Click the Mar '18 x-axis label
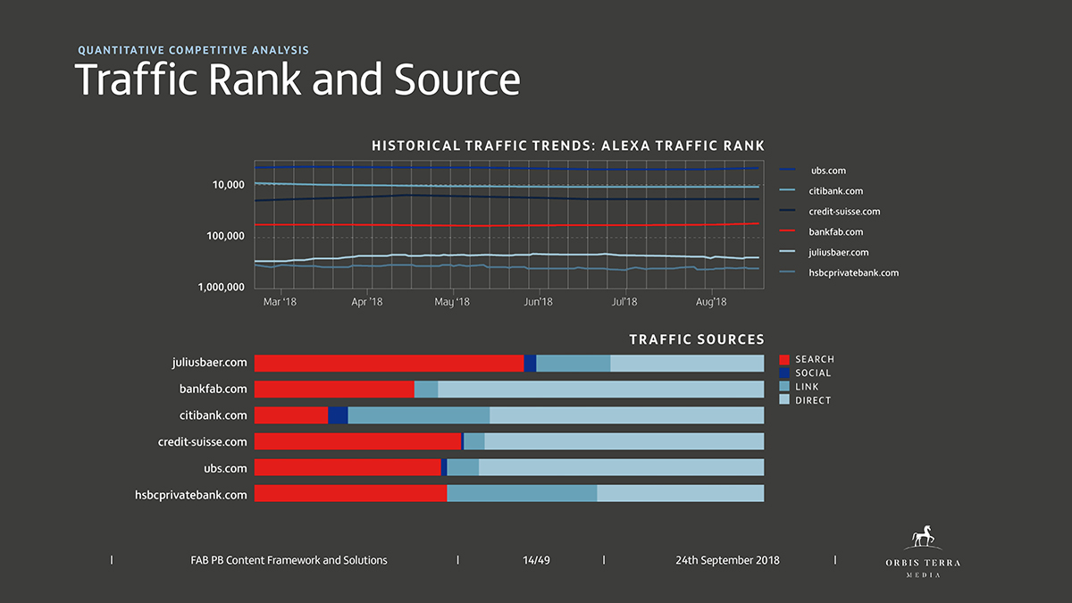Image resolution: width=1072 pixels, height=603 pixels. (x=280, y=303)
